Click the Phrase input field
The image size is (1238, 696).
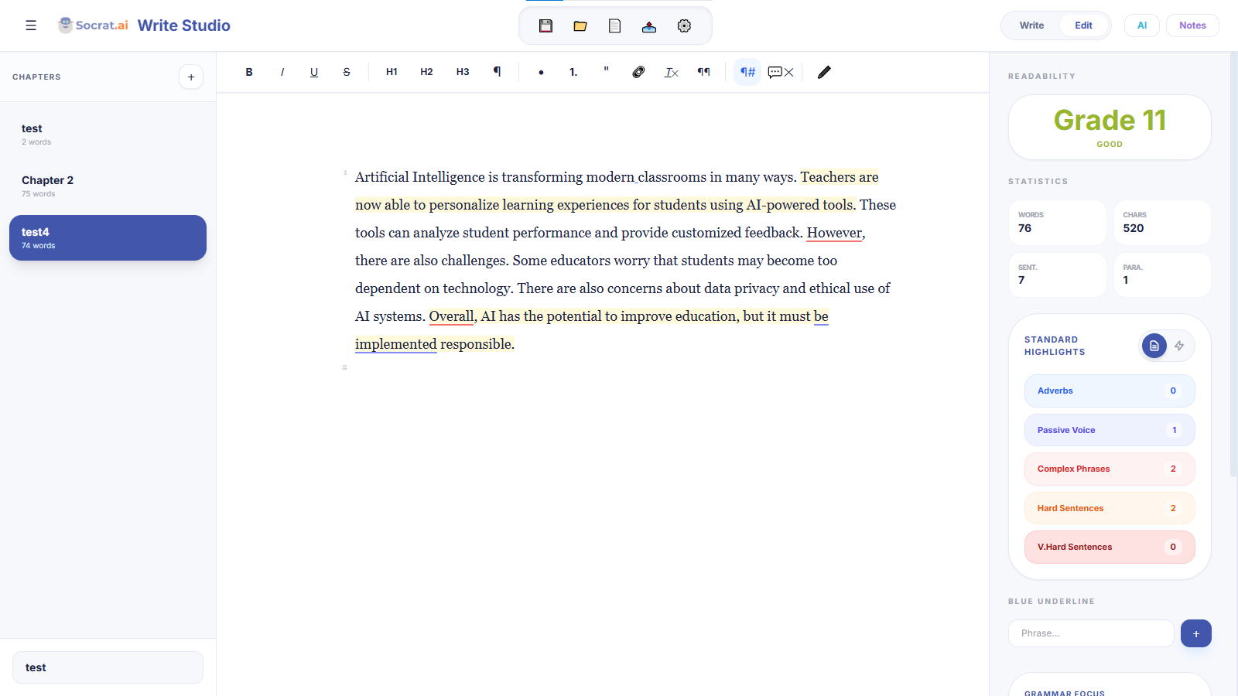point(1090,633)
